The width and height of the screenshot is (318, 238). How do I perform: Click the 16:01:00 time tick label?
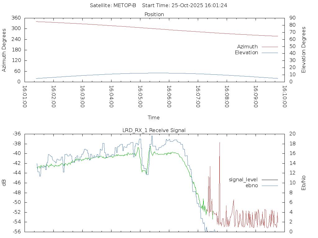tap(25, 97)
